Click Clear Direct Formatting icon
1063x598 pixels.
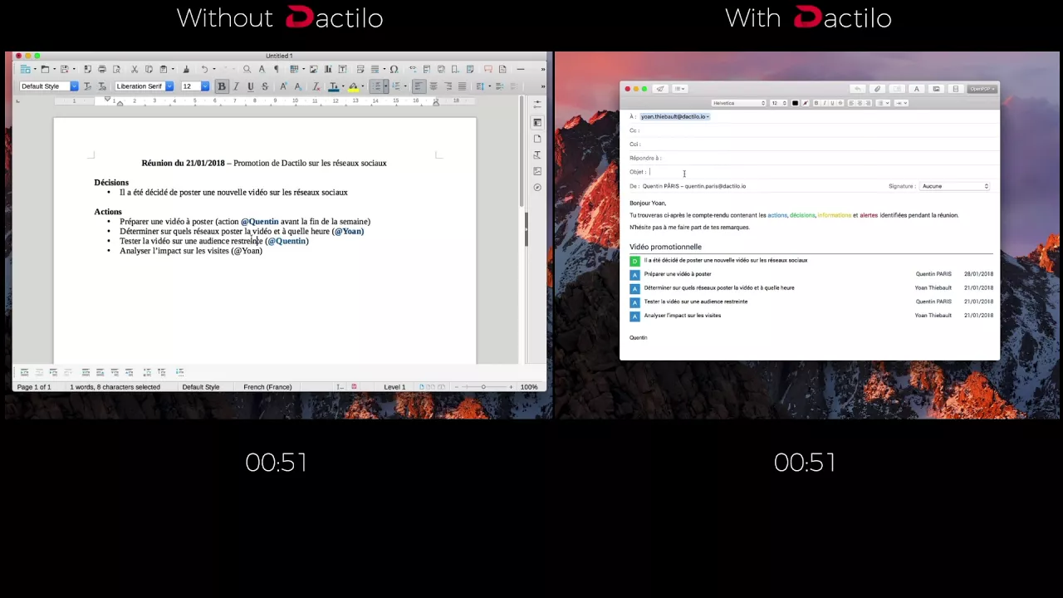pyautogui.click(x=316, y=86)
